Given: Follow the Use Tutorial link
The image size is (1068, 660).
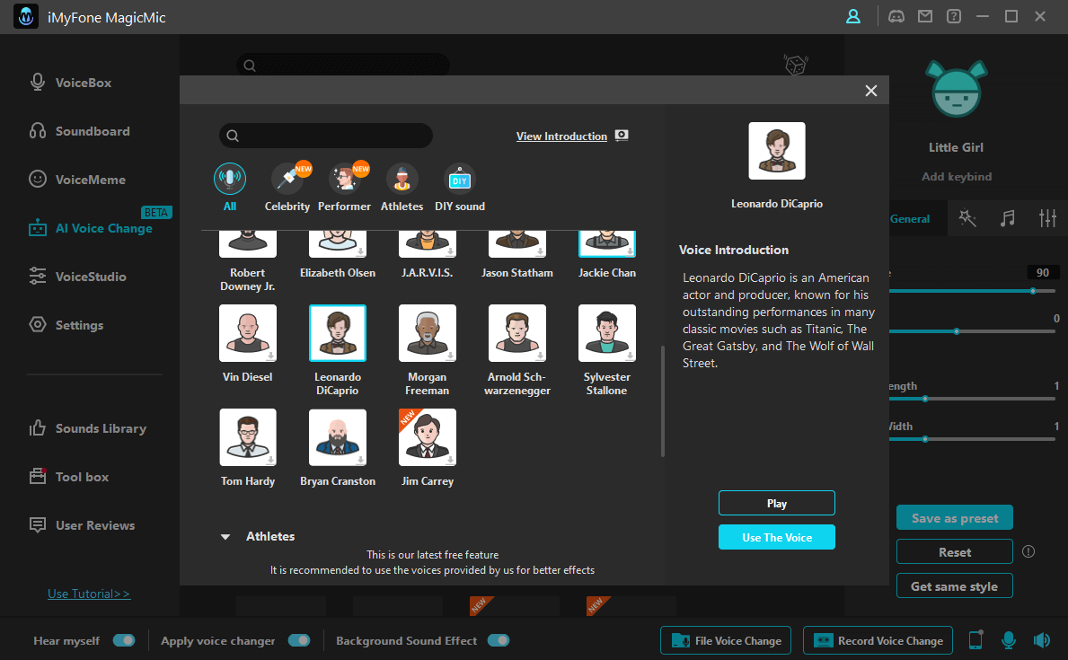Looking at the screenshot, I should 89,594.
